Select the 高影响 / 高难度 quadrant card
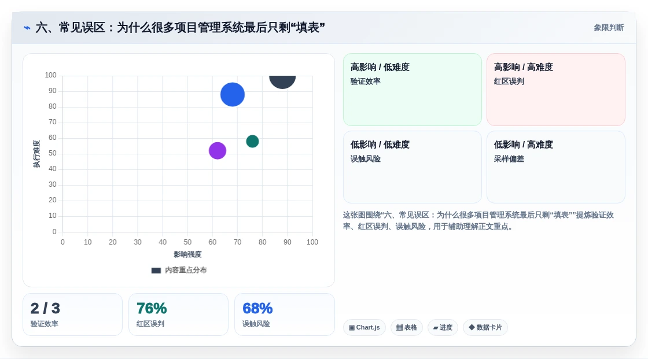The height and width of the screenshot is (359, 648). pos(556,90)
